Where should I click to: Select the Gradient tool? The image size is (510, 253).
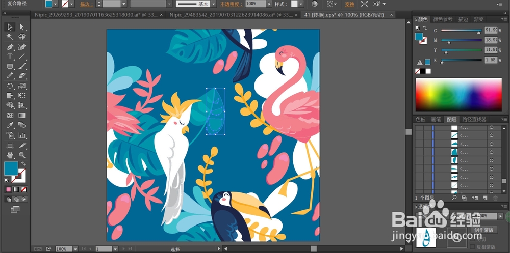pos(22,115)
